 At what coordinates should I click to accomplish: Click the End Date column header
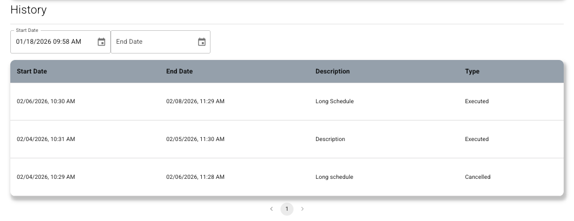pos(179,71)
